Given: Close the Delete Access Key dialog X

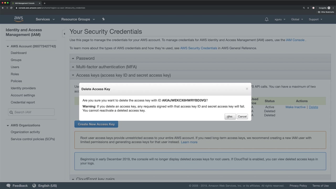Looking at the screenshot, I should coord(247,89).
